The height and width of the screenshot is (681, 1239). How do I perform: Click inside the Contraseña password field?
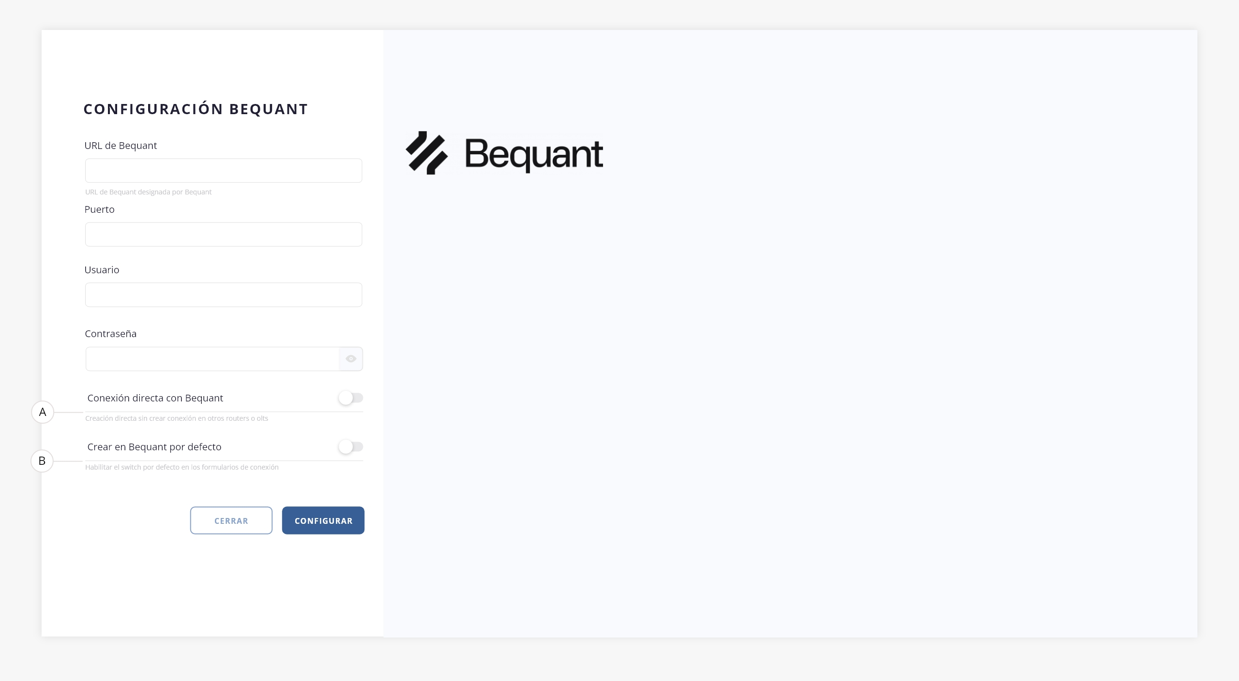(x=212, y=359)
